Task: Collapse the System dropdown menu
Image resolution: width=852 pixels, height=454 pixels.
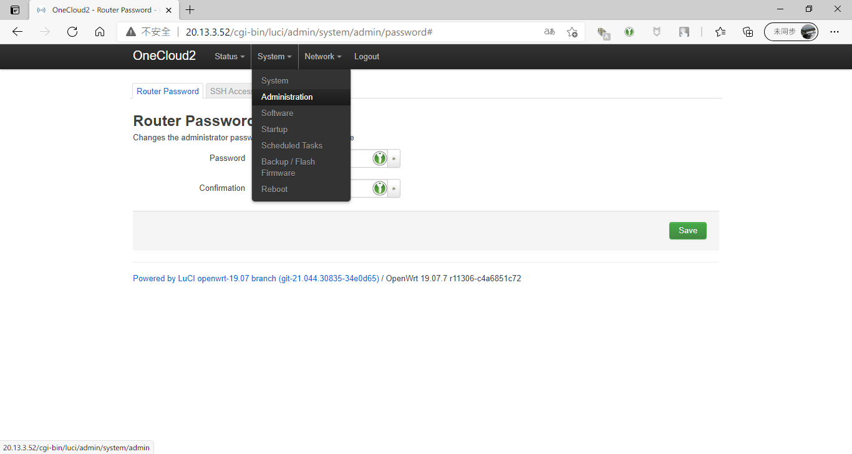Action: (274, 57)
